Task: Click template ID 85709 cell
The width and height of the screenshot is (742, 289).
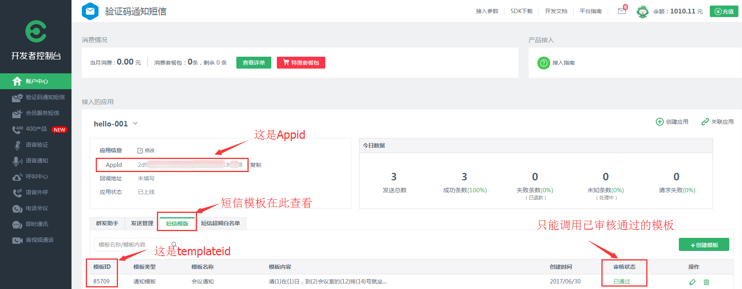Action: (101, 281)
